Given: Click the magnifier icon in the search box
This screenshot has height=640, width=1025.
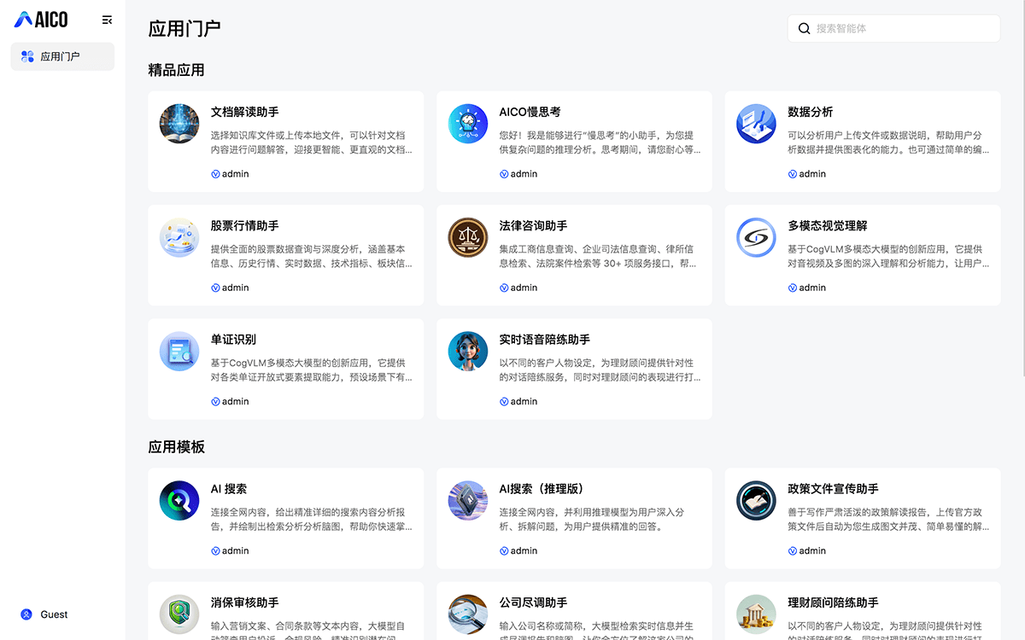Looking at the screenshot, I should pyautogui.click(x=804, y=28).
